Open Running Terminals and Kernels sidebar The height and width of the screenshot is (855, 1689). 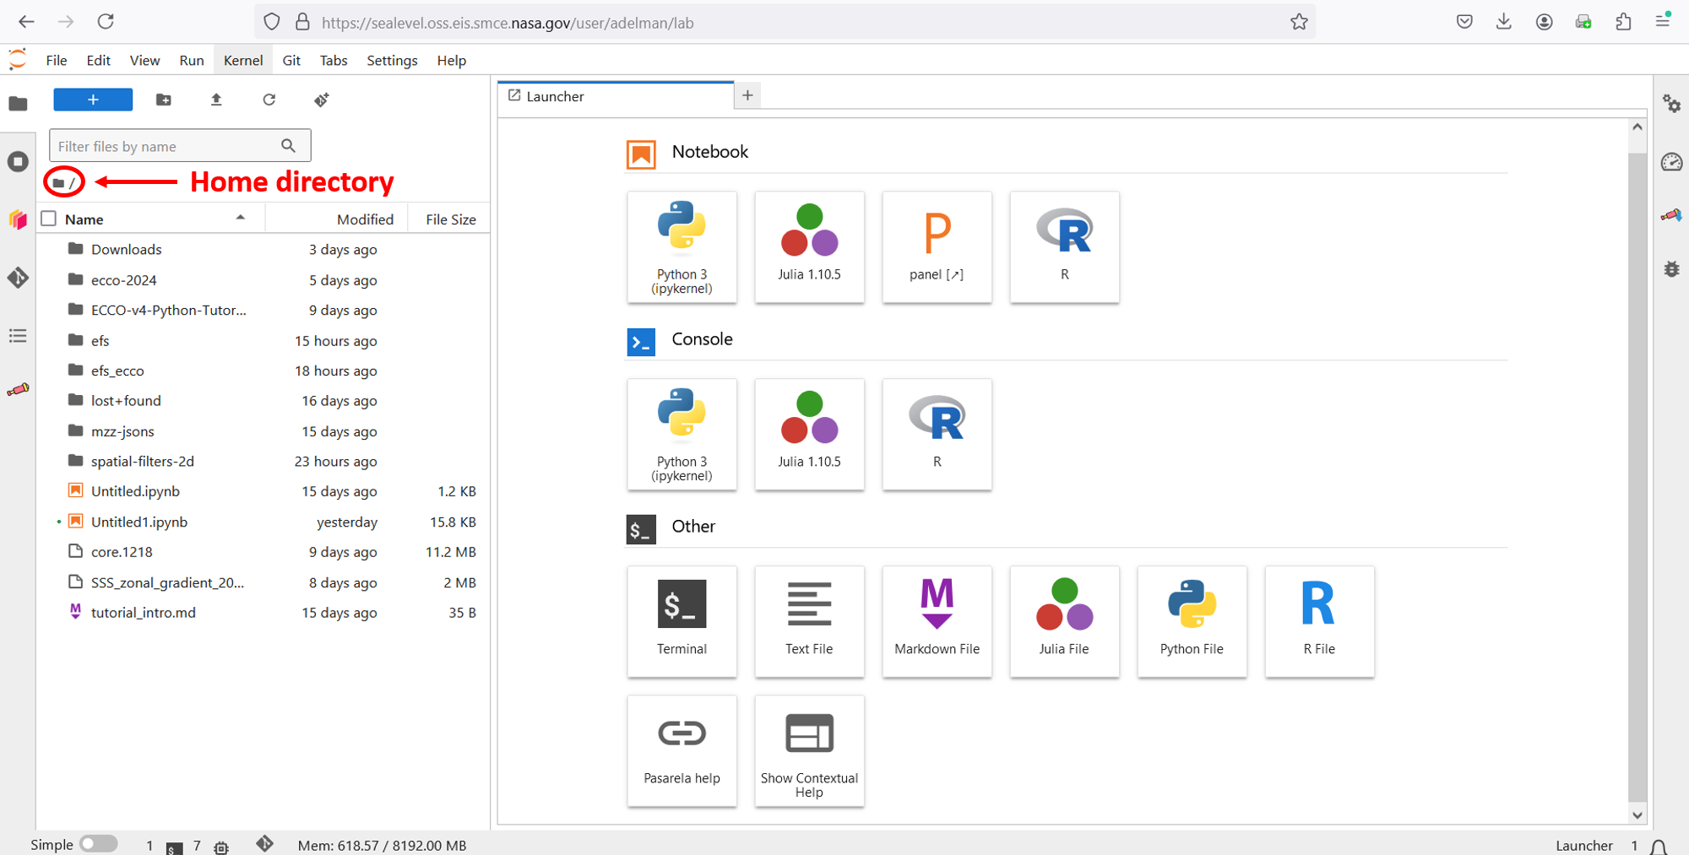(x=18, y=161)
